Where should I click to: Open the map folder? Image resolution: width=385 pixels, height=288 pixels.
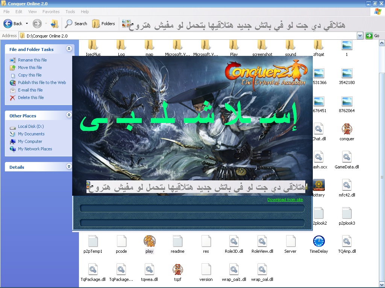(x=149, y=48)
